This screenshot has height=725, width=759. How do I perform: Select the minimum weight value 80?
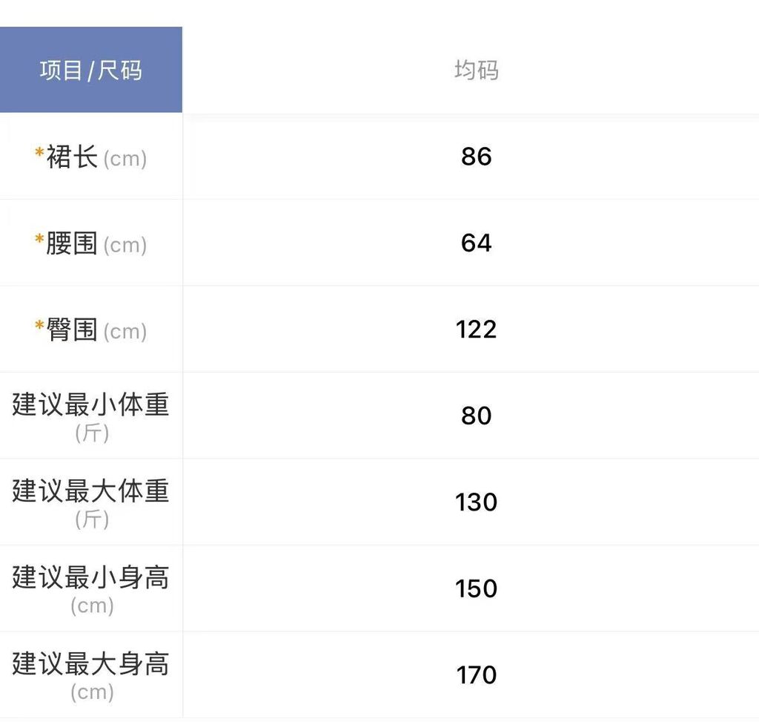coord(476,416)
